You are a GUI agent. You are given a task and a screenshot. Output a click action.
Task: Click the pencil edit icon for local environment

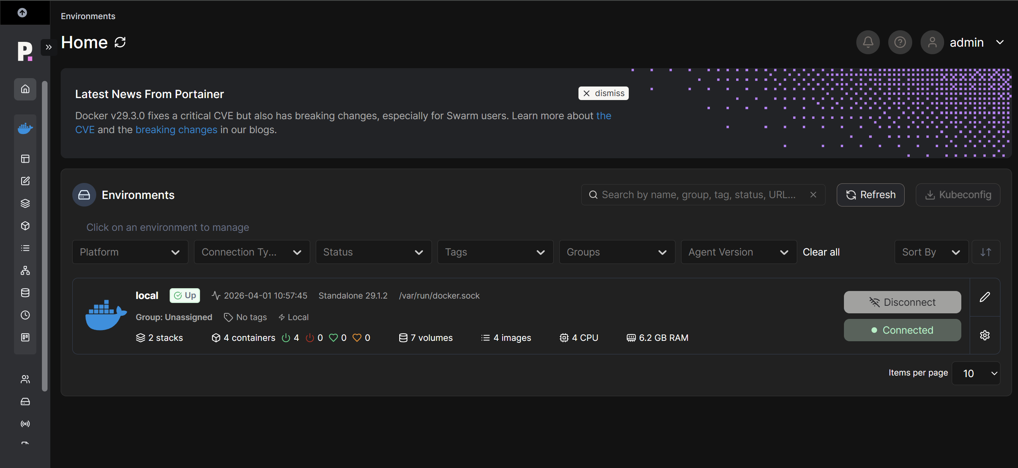coord(984,297)
